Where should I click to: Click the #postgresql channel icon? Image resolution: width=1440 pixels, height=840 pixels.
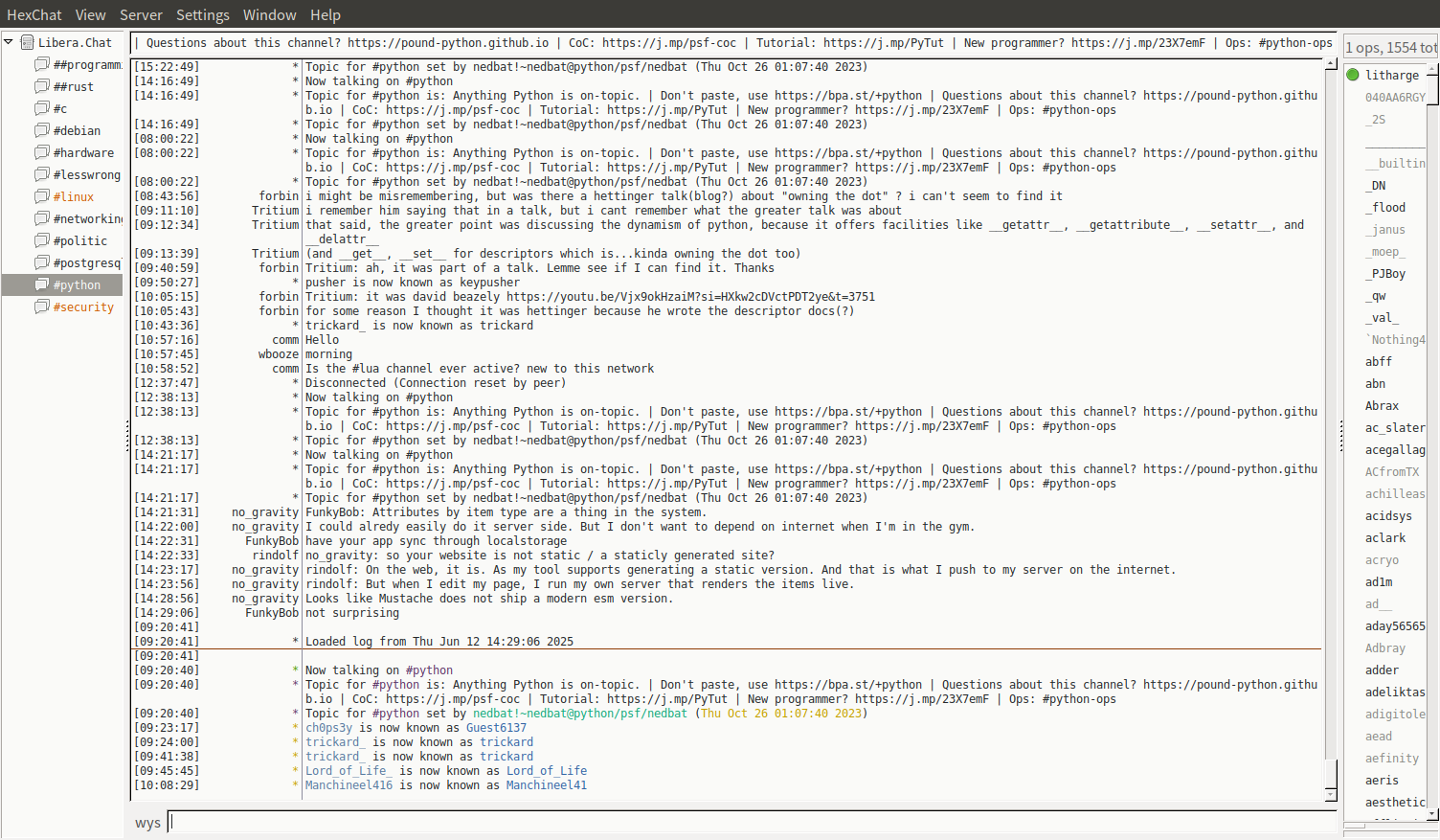pos(42,262)
